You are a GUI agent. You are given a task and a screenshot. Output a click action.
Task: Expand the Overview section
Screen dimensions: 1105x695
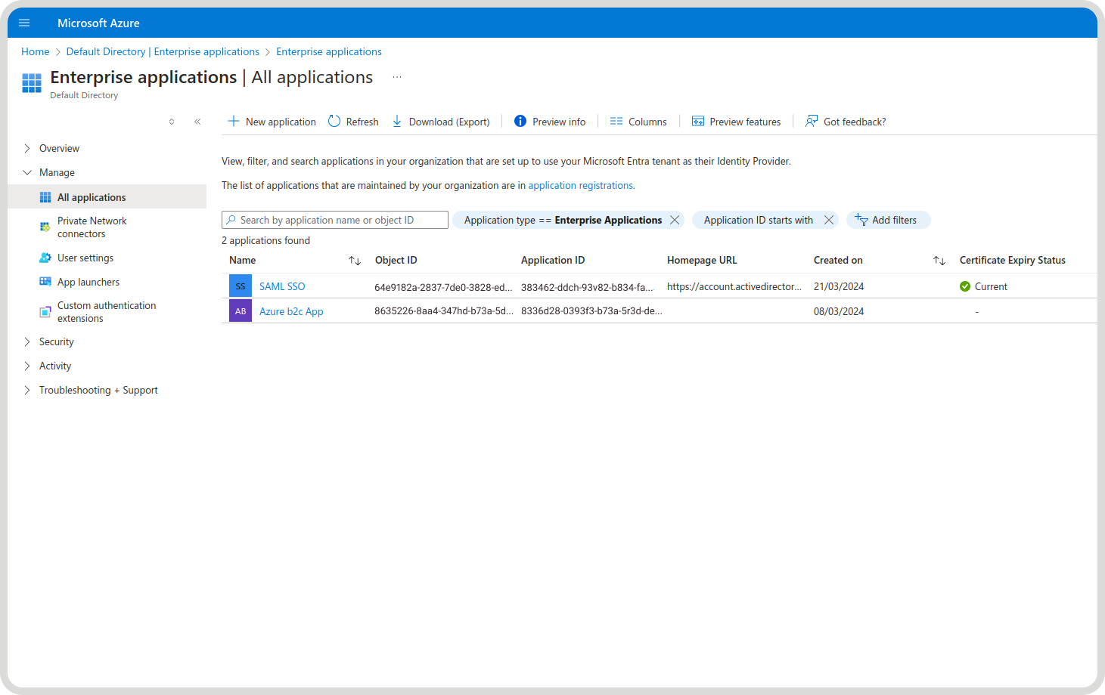[x=27, y=148]
